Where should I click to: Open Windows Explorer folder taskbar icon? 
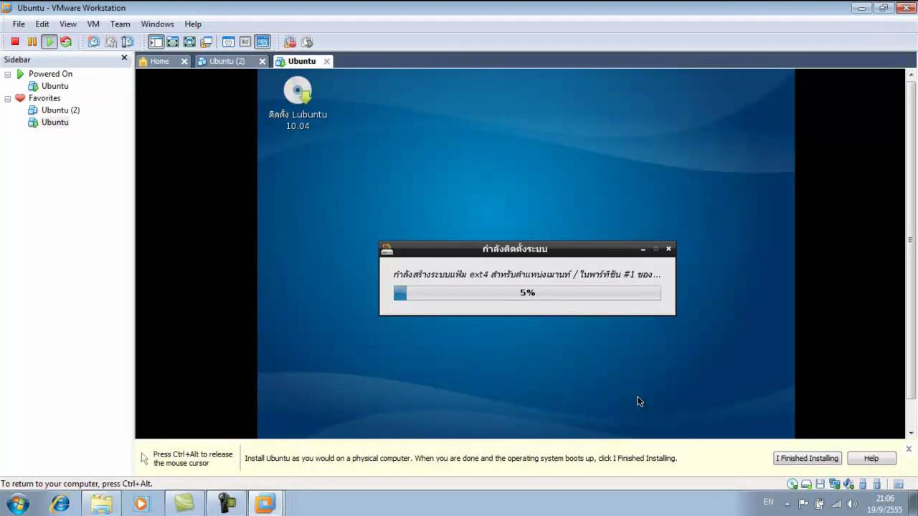coord(101,503)
